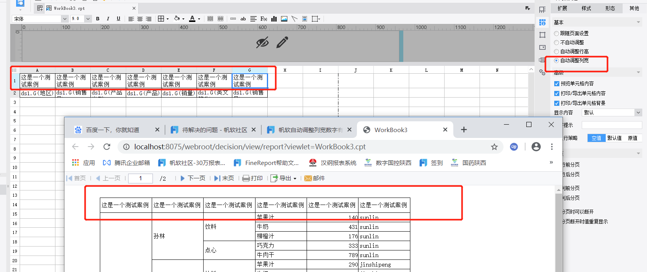Click the pencil edit icon on canvas
Image resolution: width=647 pixels, height=272 pixels.
point(282,42)
